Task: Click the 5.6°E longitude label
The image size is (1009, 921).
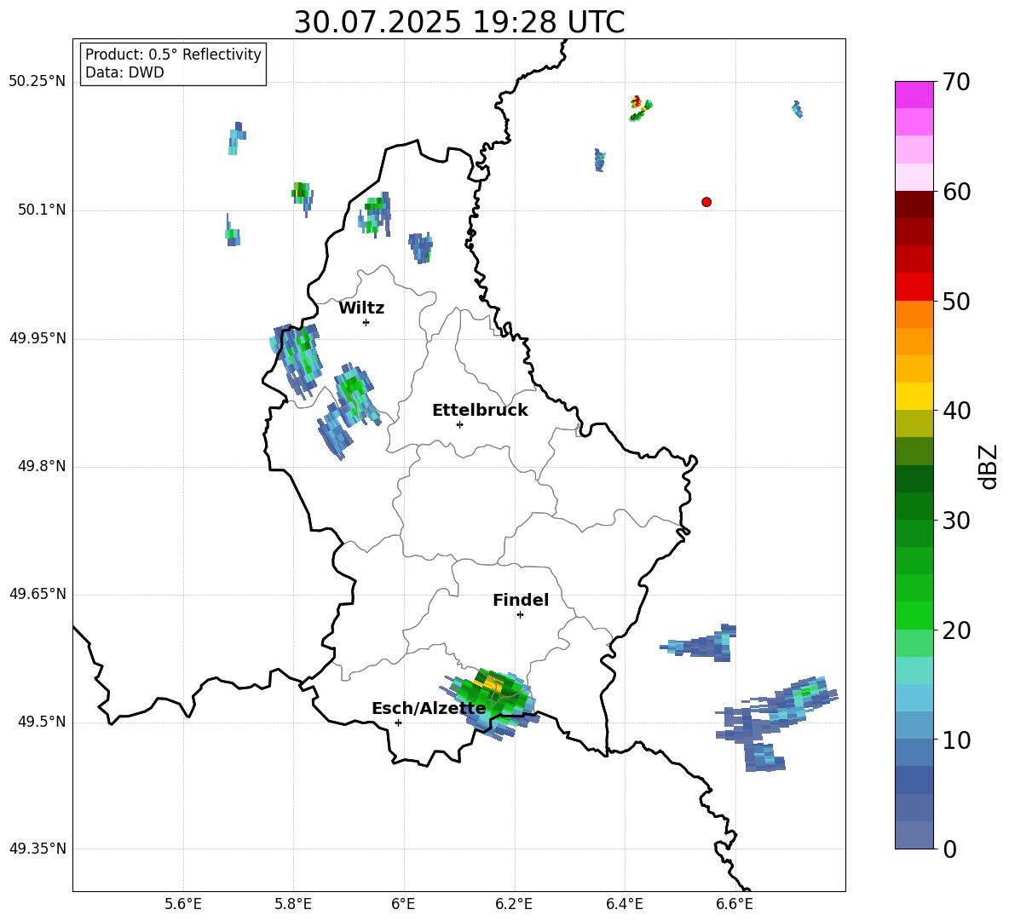Action: 183,904
